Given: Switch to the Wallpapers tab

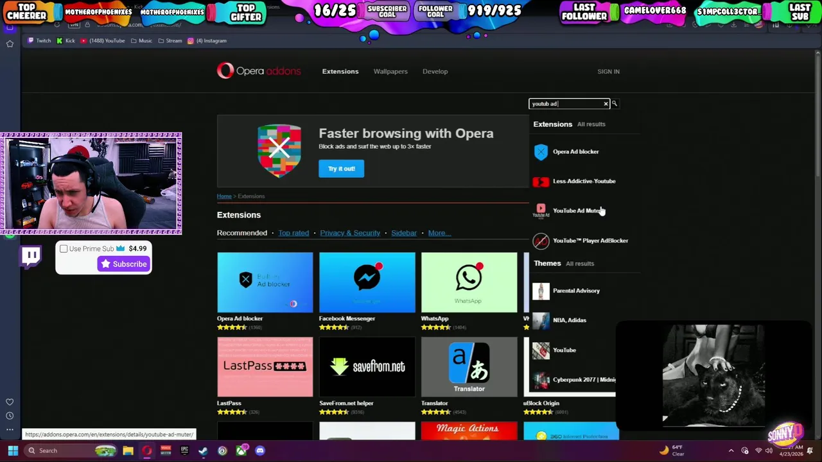Looking at the screenshot, I should pyautogui.click(x=390, y=71).
